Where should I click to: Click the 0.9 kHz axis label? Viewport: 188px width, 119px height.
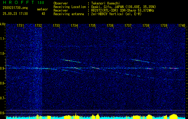pos(3,68)
